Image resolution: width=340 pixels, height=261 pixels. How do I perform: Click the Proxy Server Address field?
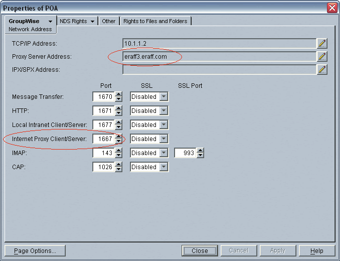coord(219,56)
